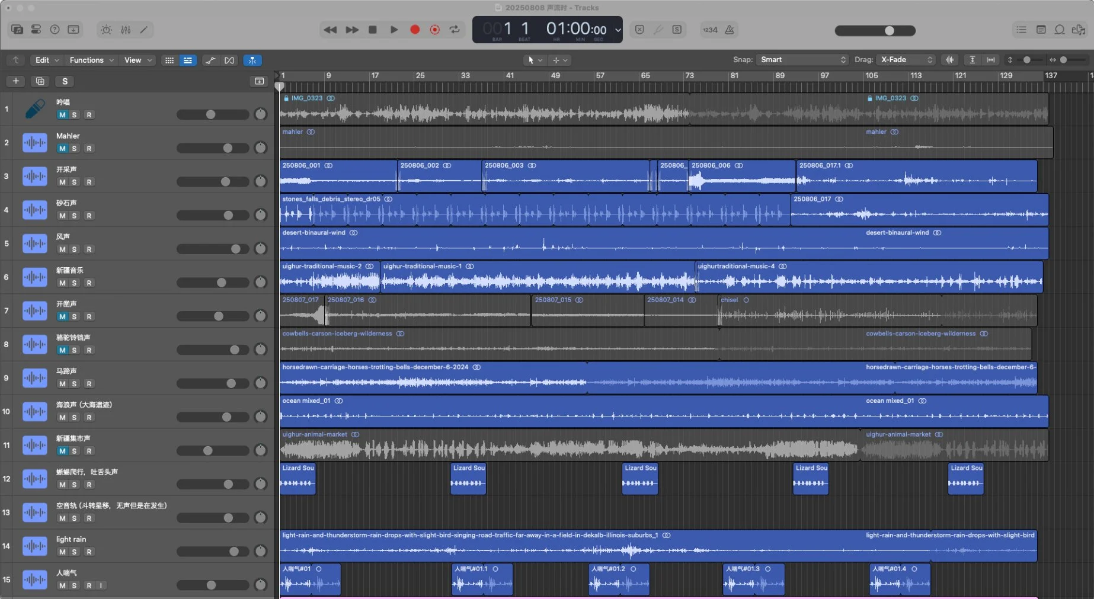Toggle the highlighted Catch playhead button
This screenshot has width=1094, height=599.
(x=252, y=60)
